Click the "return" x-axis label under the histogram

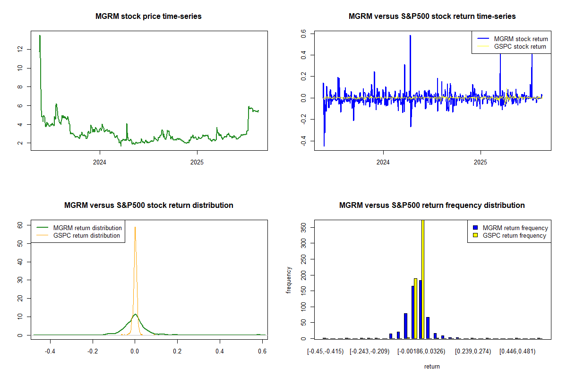tap(432, 366)
